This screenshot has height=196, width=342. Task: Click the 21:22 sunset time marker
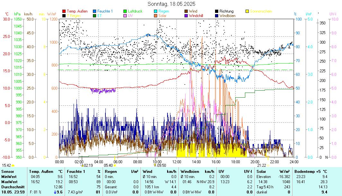(262, 165)
